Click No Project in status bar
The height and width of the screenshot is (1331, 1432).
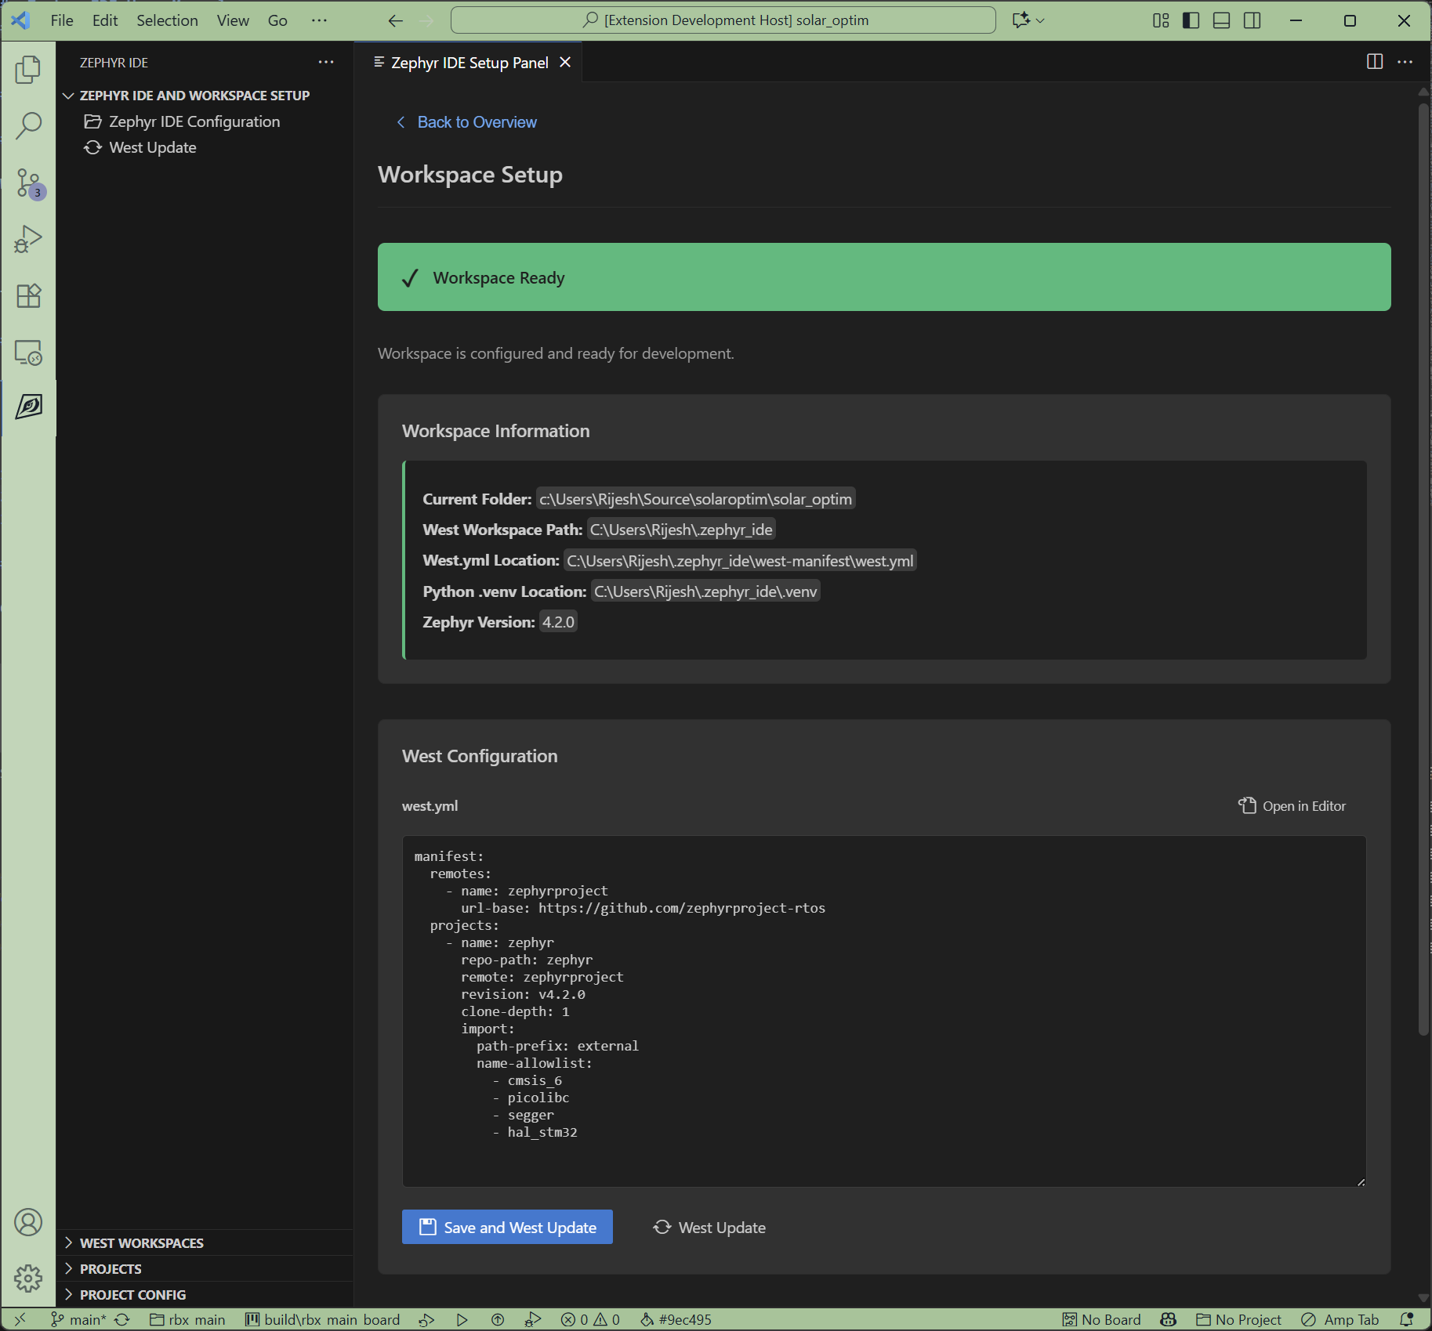[1238, 1319]
